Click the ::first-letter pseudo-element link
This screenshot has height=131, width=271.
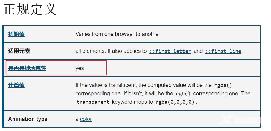click(170, 51)
